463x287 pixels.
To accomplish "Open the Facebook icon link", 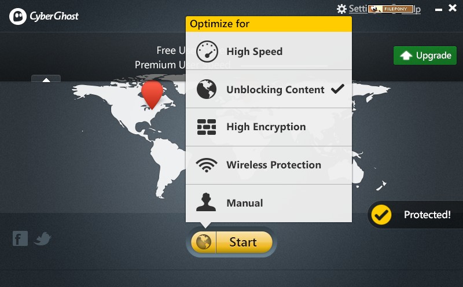I will click(20, 238).
